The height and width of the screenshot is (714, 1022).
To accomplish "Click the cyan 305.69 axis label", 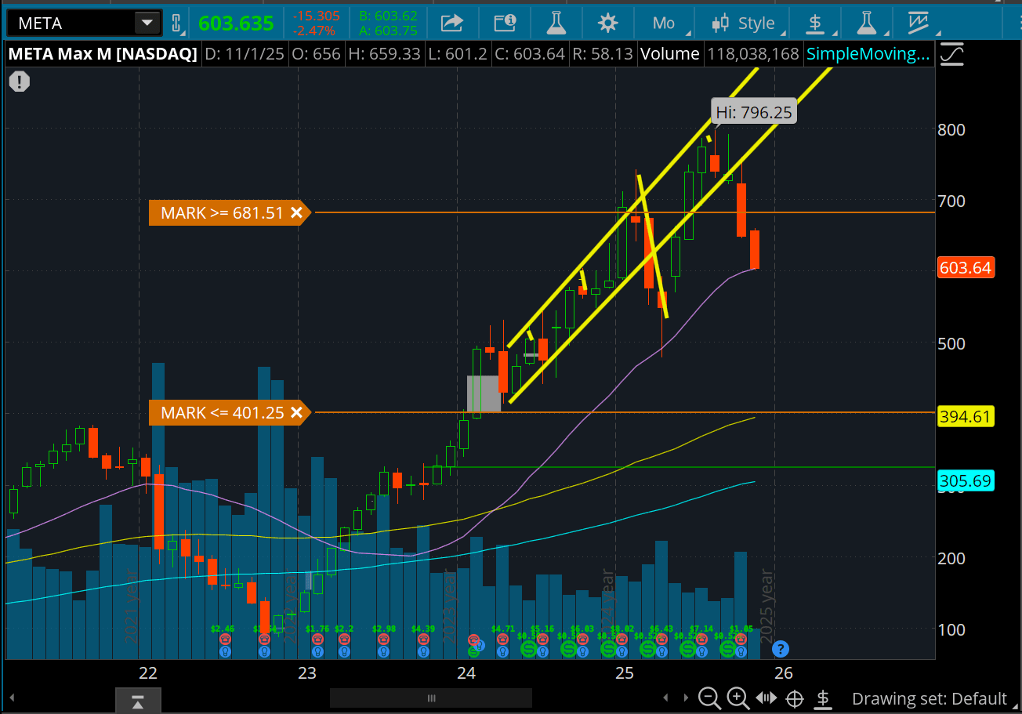I will (x=966, y=481).
